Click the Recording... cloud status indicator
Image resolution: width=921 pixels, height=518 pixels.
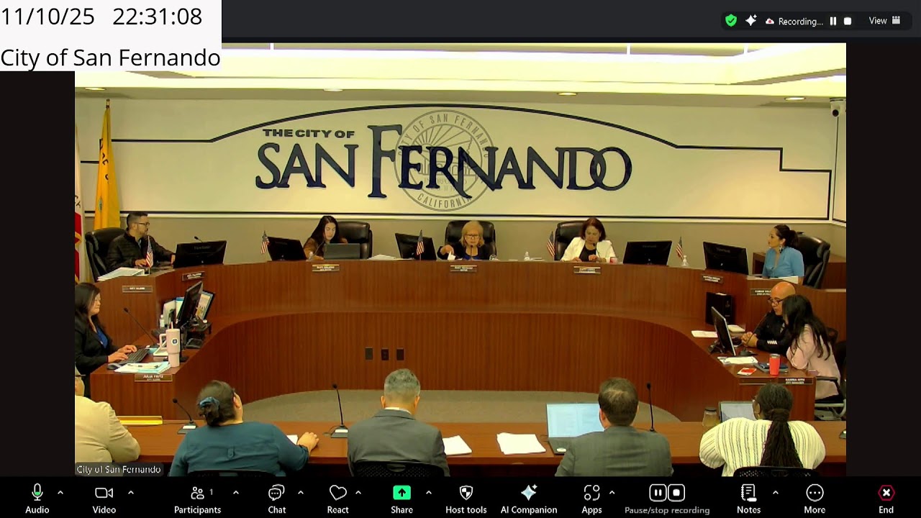point(794,22)
